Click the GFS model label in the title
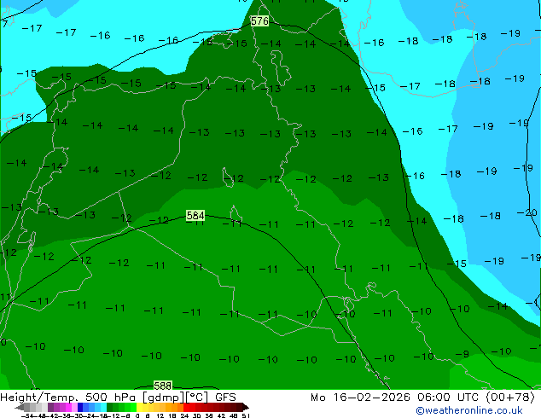 click(225, 398)
